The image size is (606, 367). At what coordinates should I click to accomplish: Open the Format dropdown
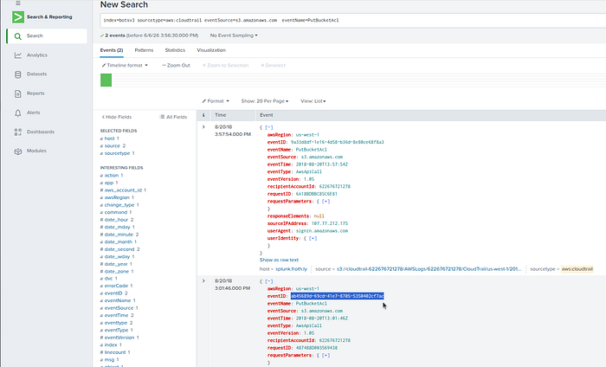(x=216, y=101)
